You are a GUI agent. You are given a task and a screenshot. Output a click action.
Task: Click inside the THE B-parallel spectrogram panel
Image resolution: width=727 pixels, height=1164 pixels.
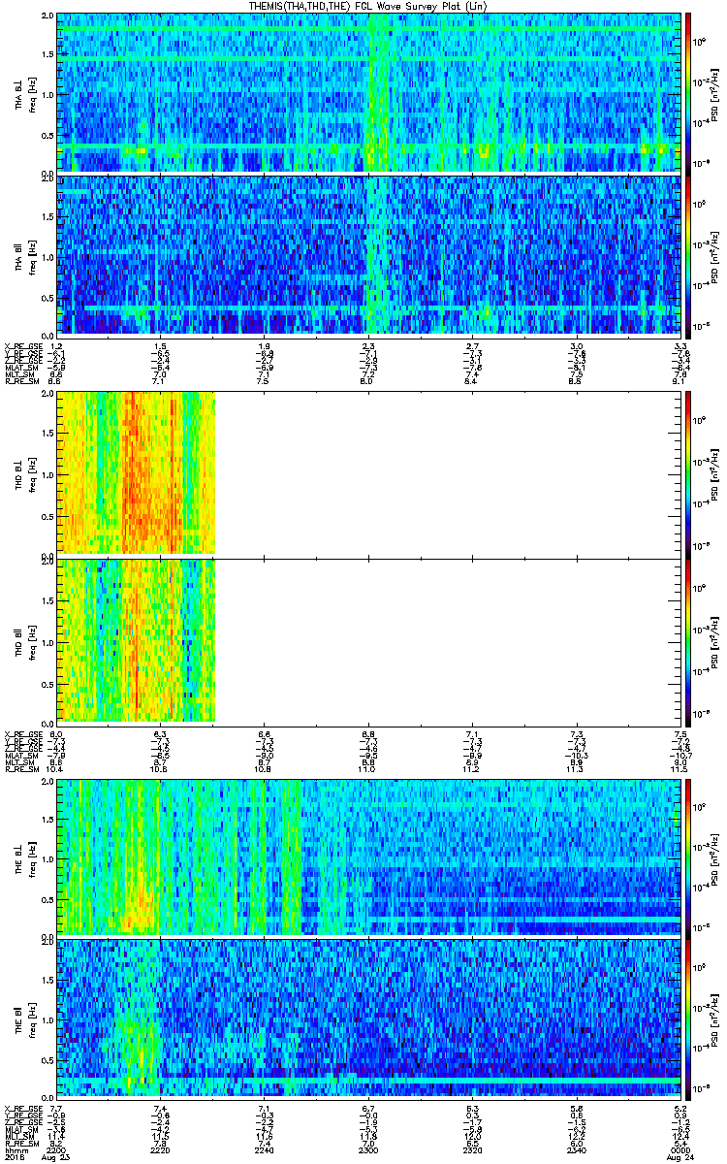368,1018
